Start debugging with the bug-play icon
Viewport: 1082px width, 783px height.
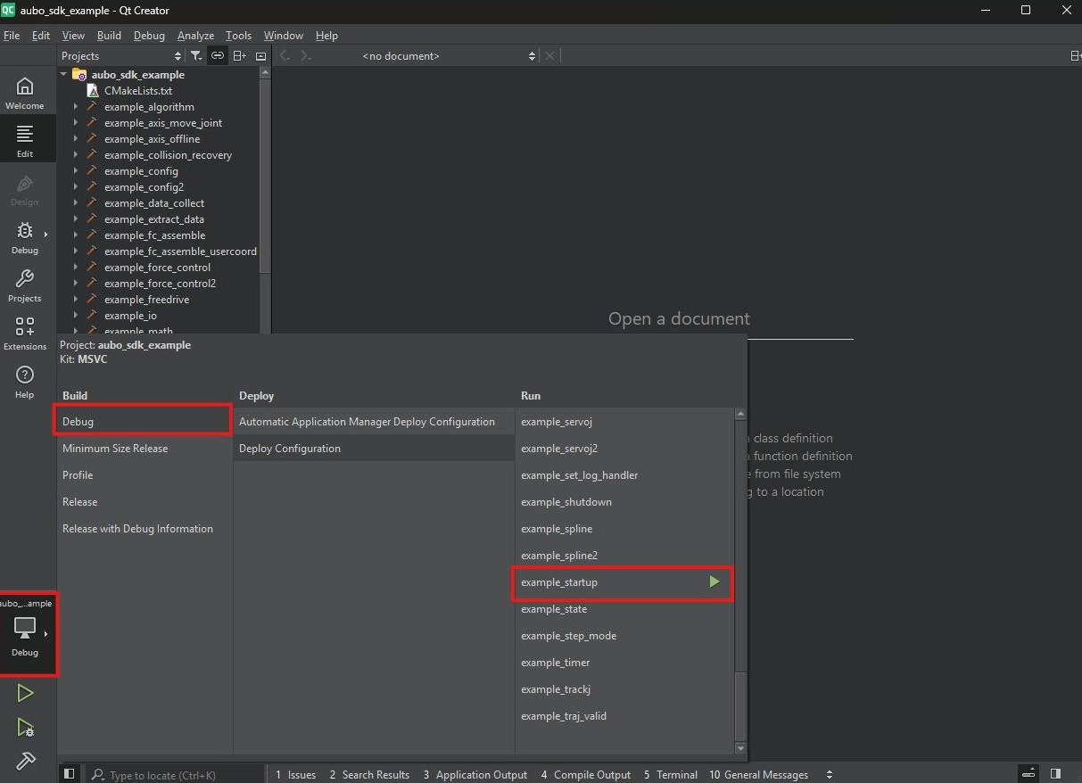tap(25, 728)
